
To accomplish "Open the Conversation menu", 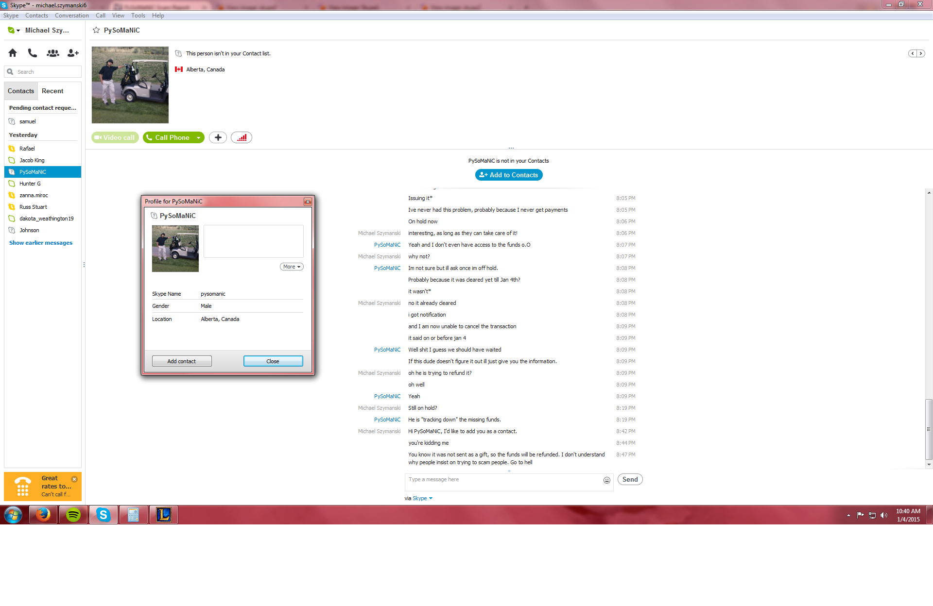I will pyautogui.click(x=72, y=16).
